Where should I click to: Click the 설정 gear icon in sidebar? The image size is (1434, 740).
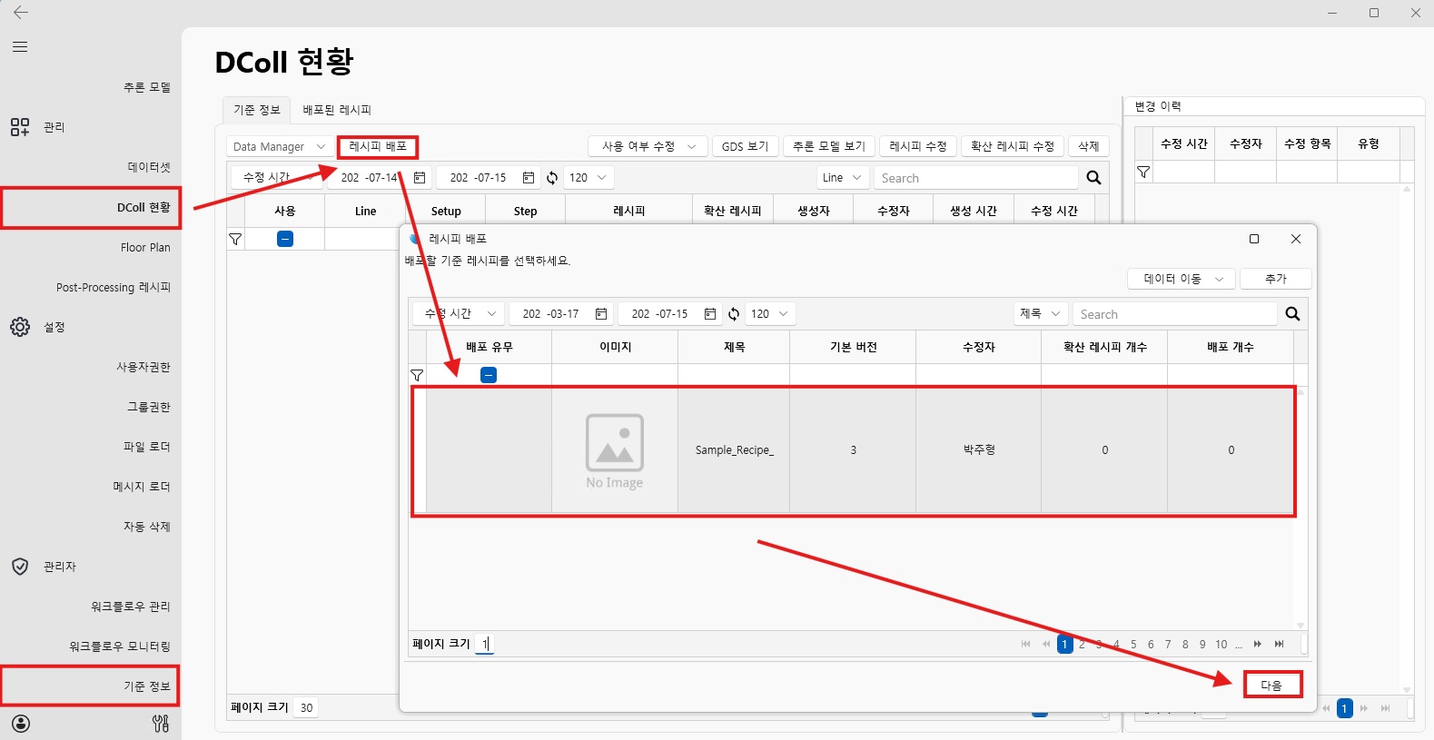click(x=20, y=327)
